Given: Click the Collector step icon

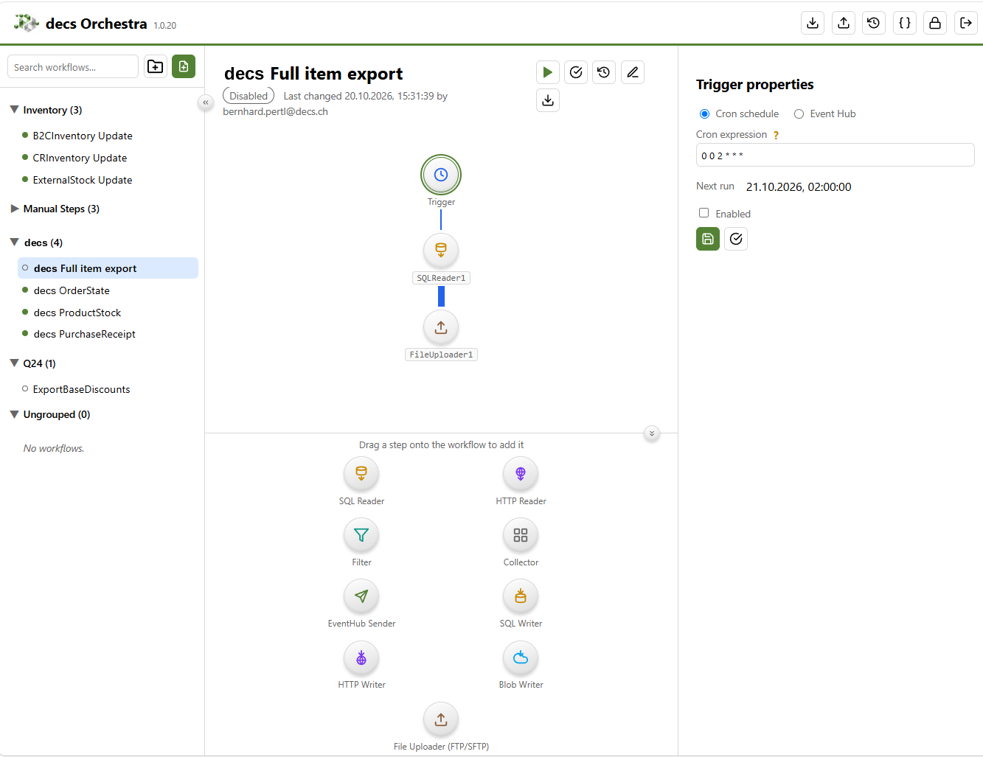Looking at the screenshot, I should 521,535.
